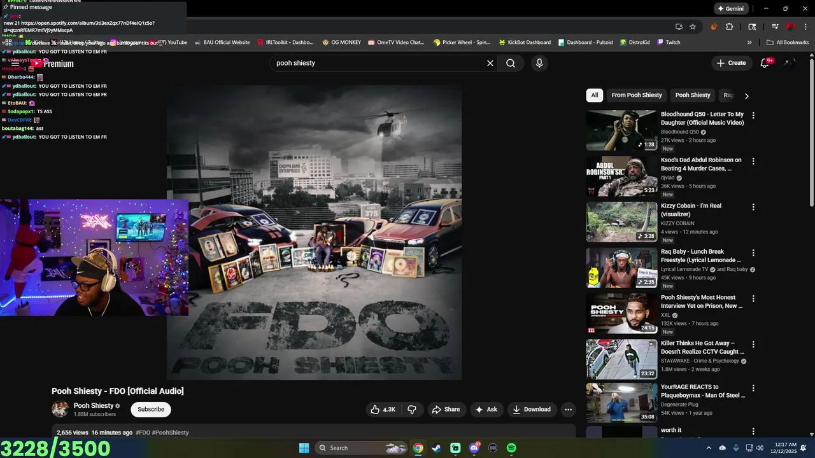Open options for Kizzy Cobain video
815x458 pixels.
tap(753, 207)
